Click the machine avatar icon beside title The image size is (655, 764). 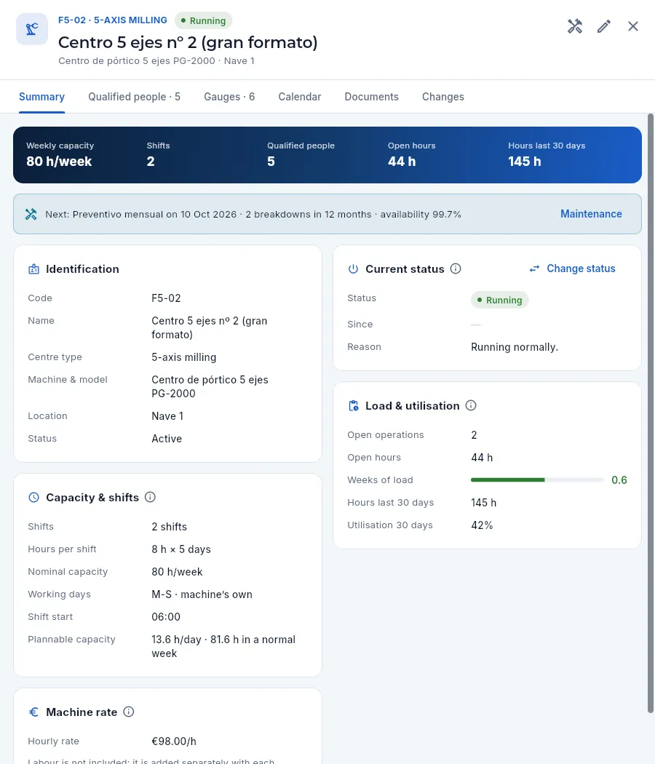pyautogui.click(x=32, y=29)
